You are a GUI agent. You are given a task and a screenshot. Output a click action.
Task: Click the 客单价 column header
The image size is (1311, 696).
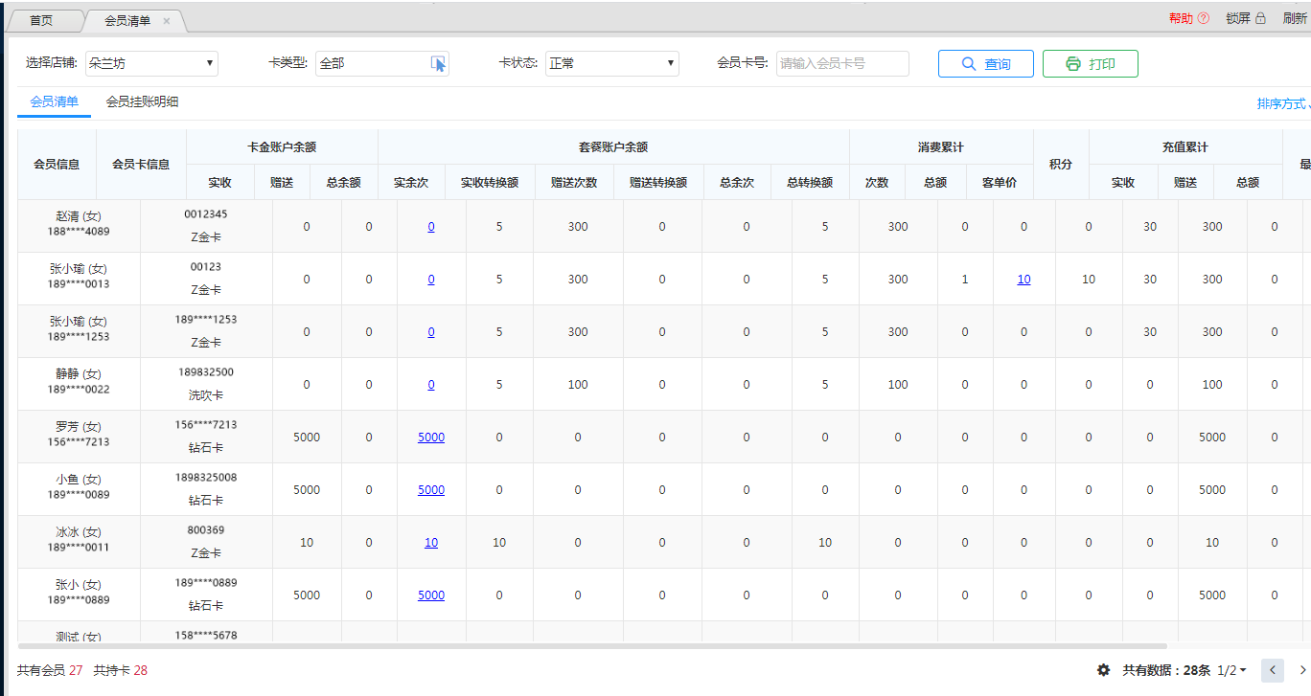coord(1000,182)
